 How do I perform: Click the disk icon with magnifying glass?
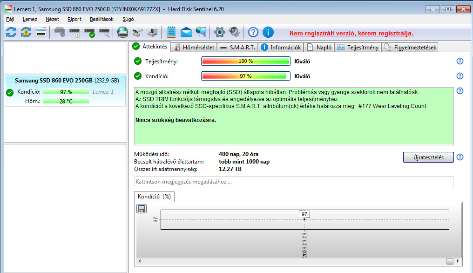104,32
